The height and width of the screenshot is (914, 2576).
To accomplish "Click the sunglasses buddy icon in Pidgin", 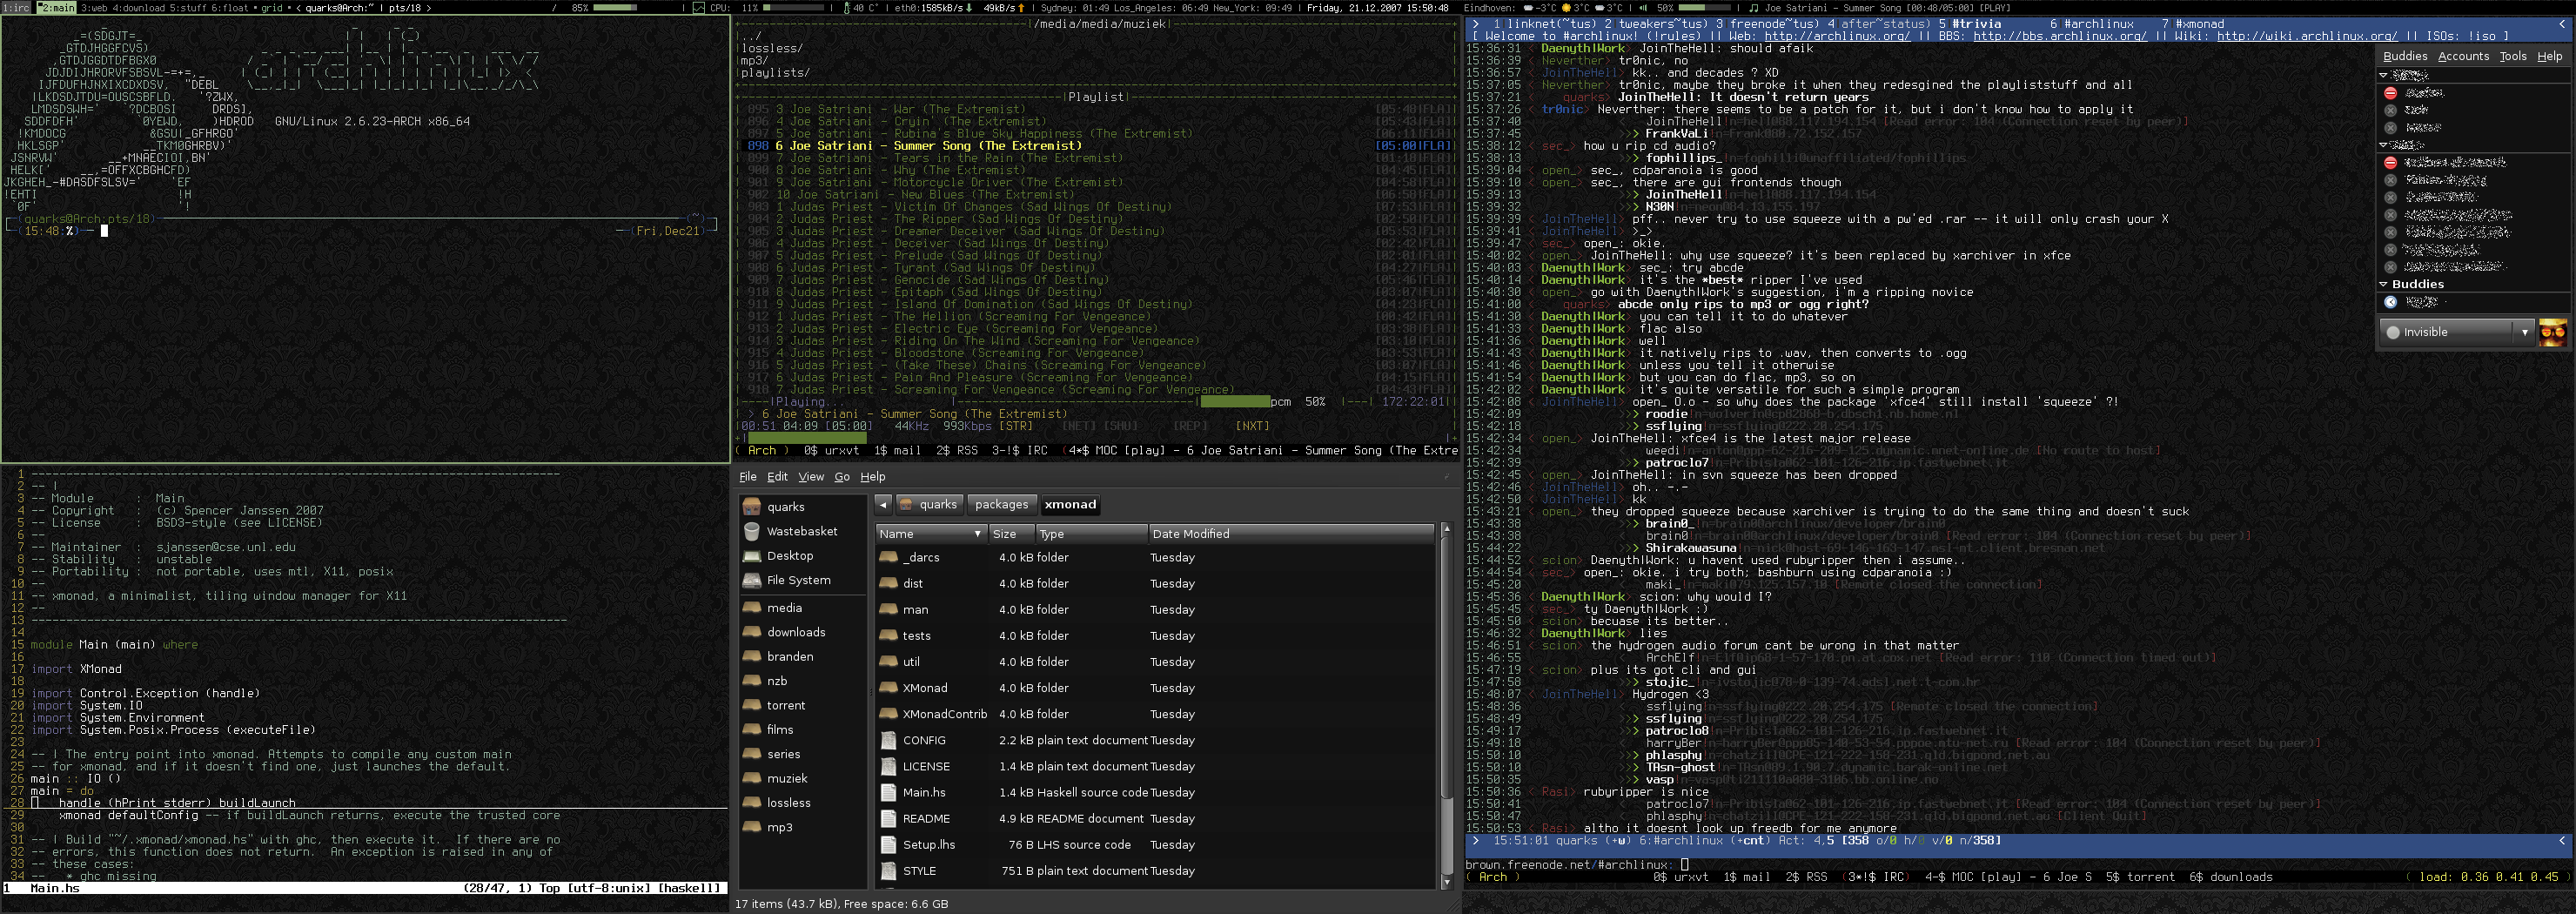I will [2552, 332].
